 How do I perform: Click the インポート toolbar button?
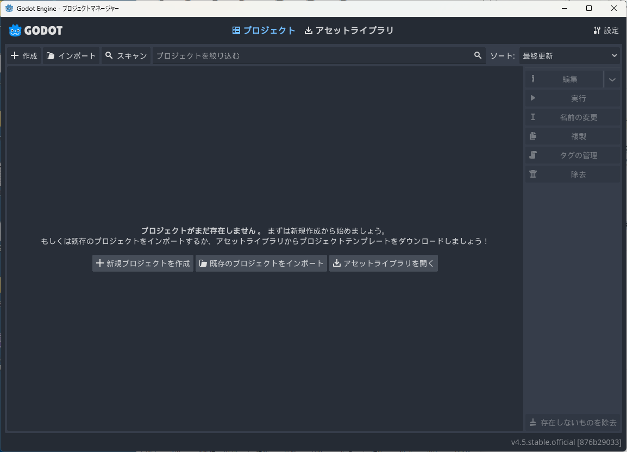(71, 55)
